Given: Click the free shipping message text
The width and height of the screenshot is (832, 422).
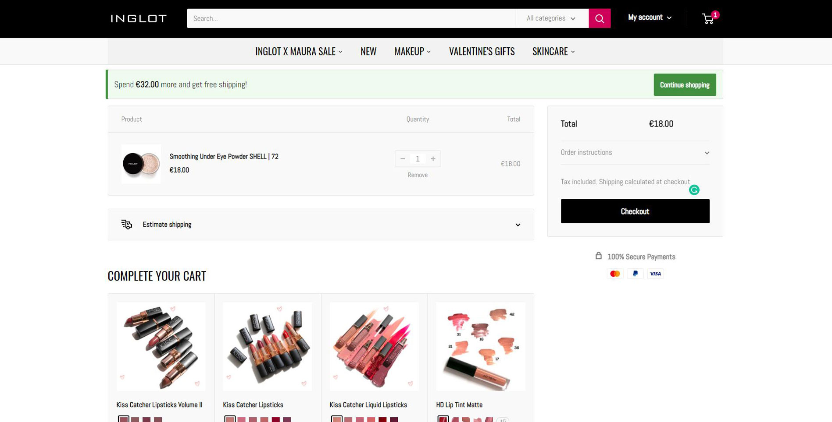Looking at the screenshot, I should (180, 84).
